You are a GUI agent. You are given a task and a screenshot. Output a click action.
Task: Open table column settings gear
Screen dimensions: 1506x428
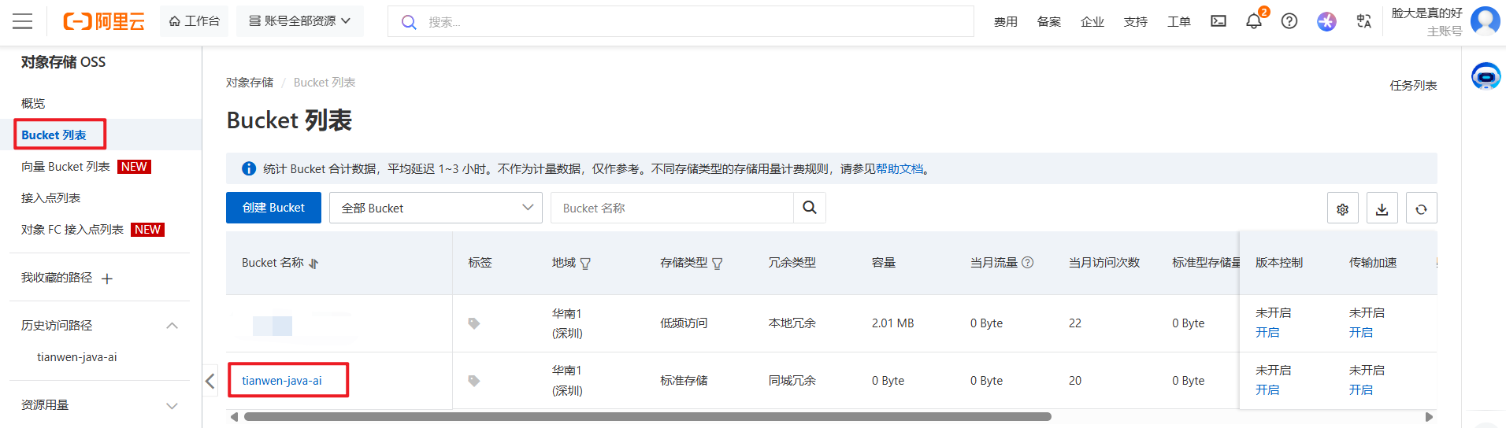[1343, 208]
